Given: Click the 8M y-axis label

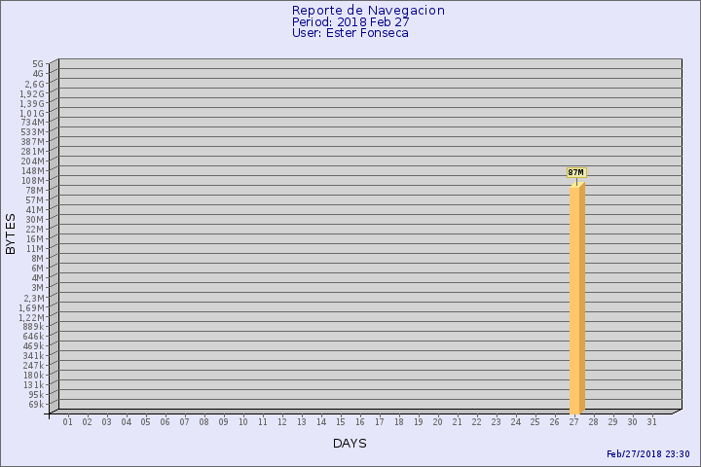Looking at the screenshot, I should (37, 258).
